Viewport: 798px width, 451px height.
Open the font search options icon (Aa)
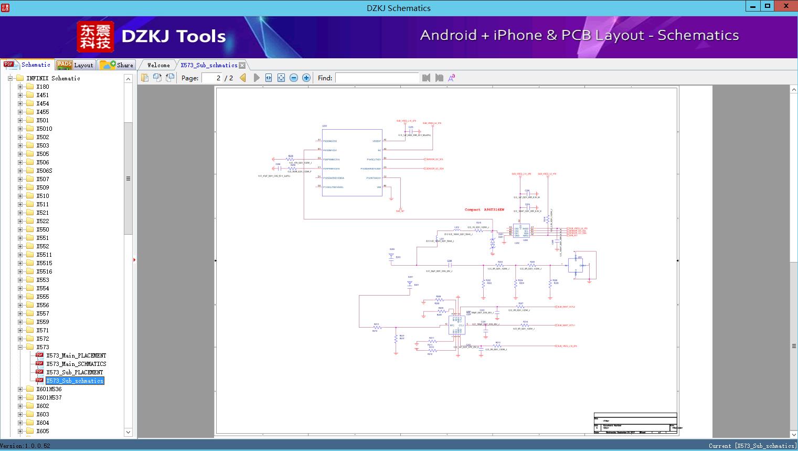(451, 77)
